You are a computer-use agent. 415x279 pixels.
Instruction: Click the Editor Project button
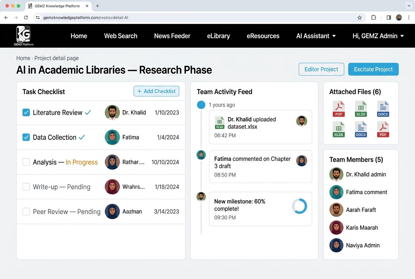pyautogui.click(x=321, y=69)
